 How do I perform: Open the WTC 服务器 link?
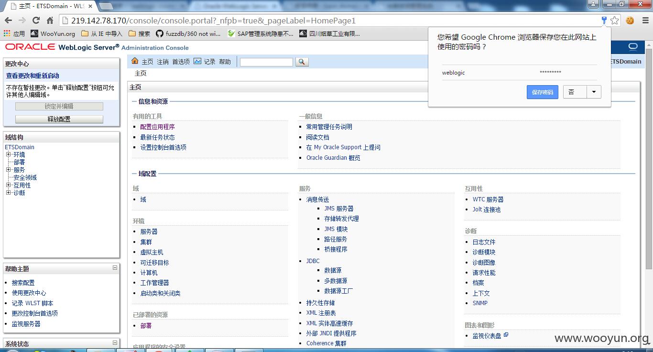(x=488, y=199)
